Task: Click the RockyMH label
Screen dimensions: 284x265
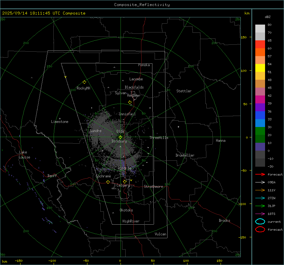Action: [x=83, y=88]
